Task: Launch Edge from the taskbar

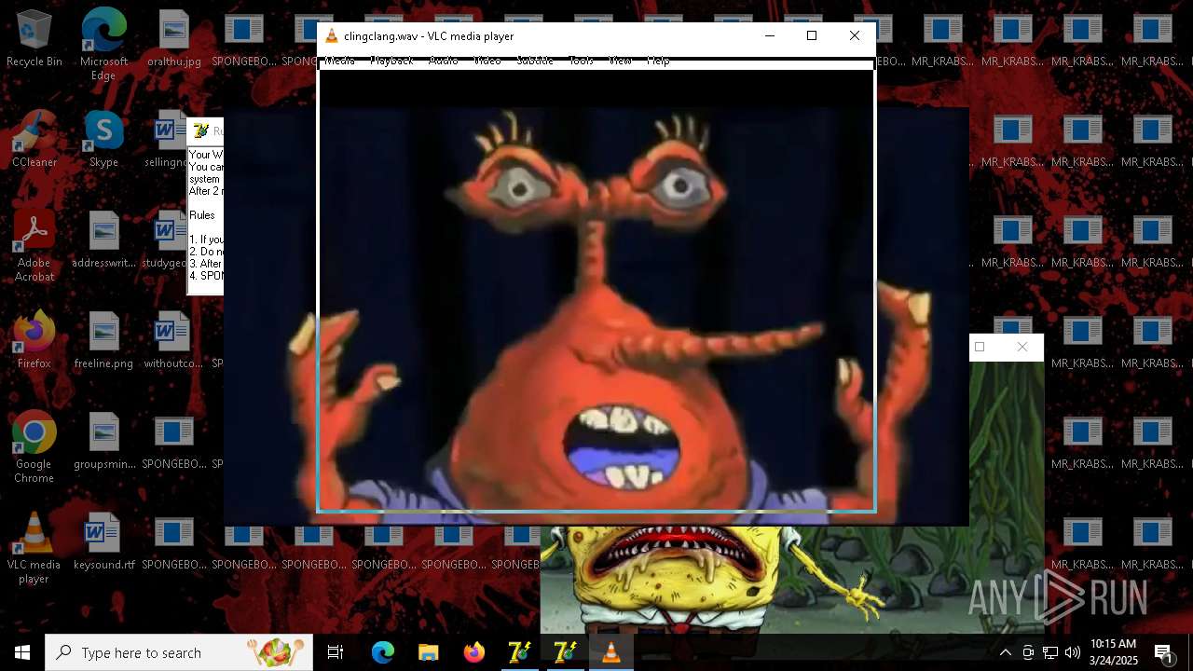Action: coord(382,652)
